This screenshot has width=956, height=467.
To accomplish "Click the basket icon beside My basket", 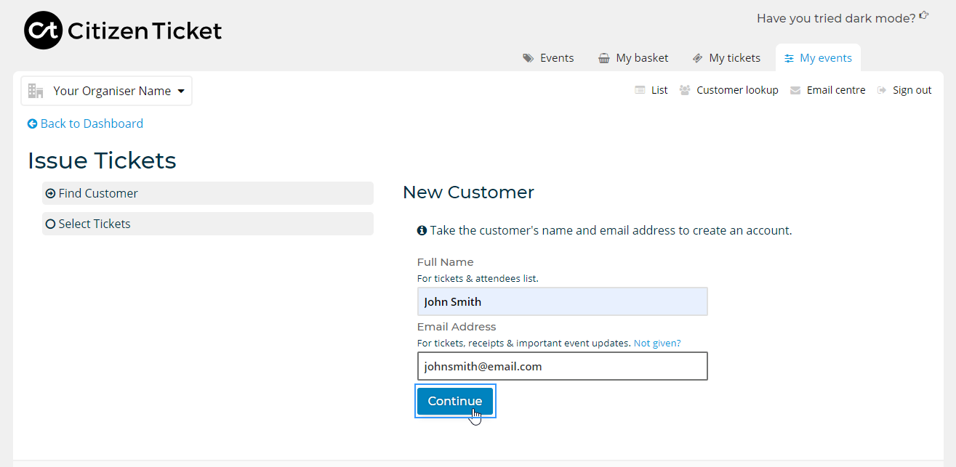I will pos(604,58).
